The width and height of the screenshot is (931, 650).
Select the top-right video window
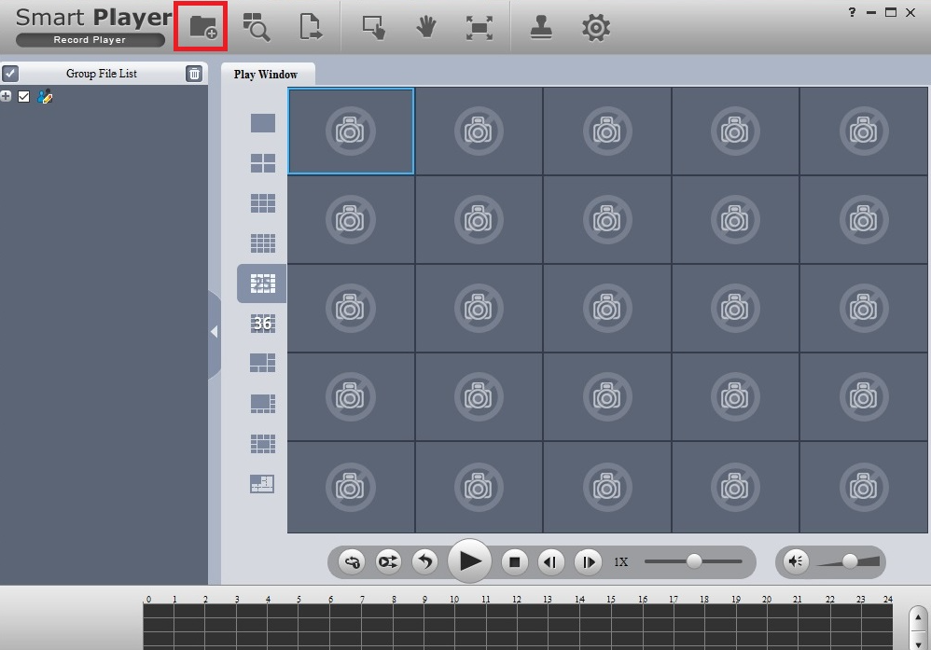[864, 131]
